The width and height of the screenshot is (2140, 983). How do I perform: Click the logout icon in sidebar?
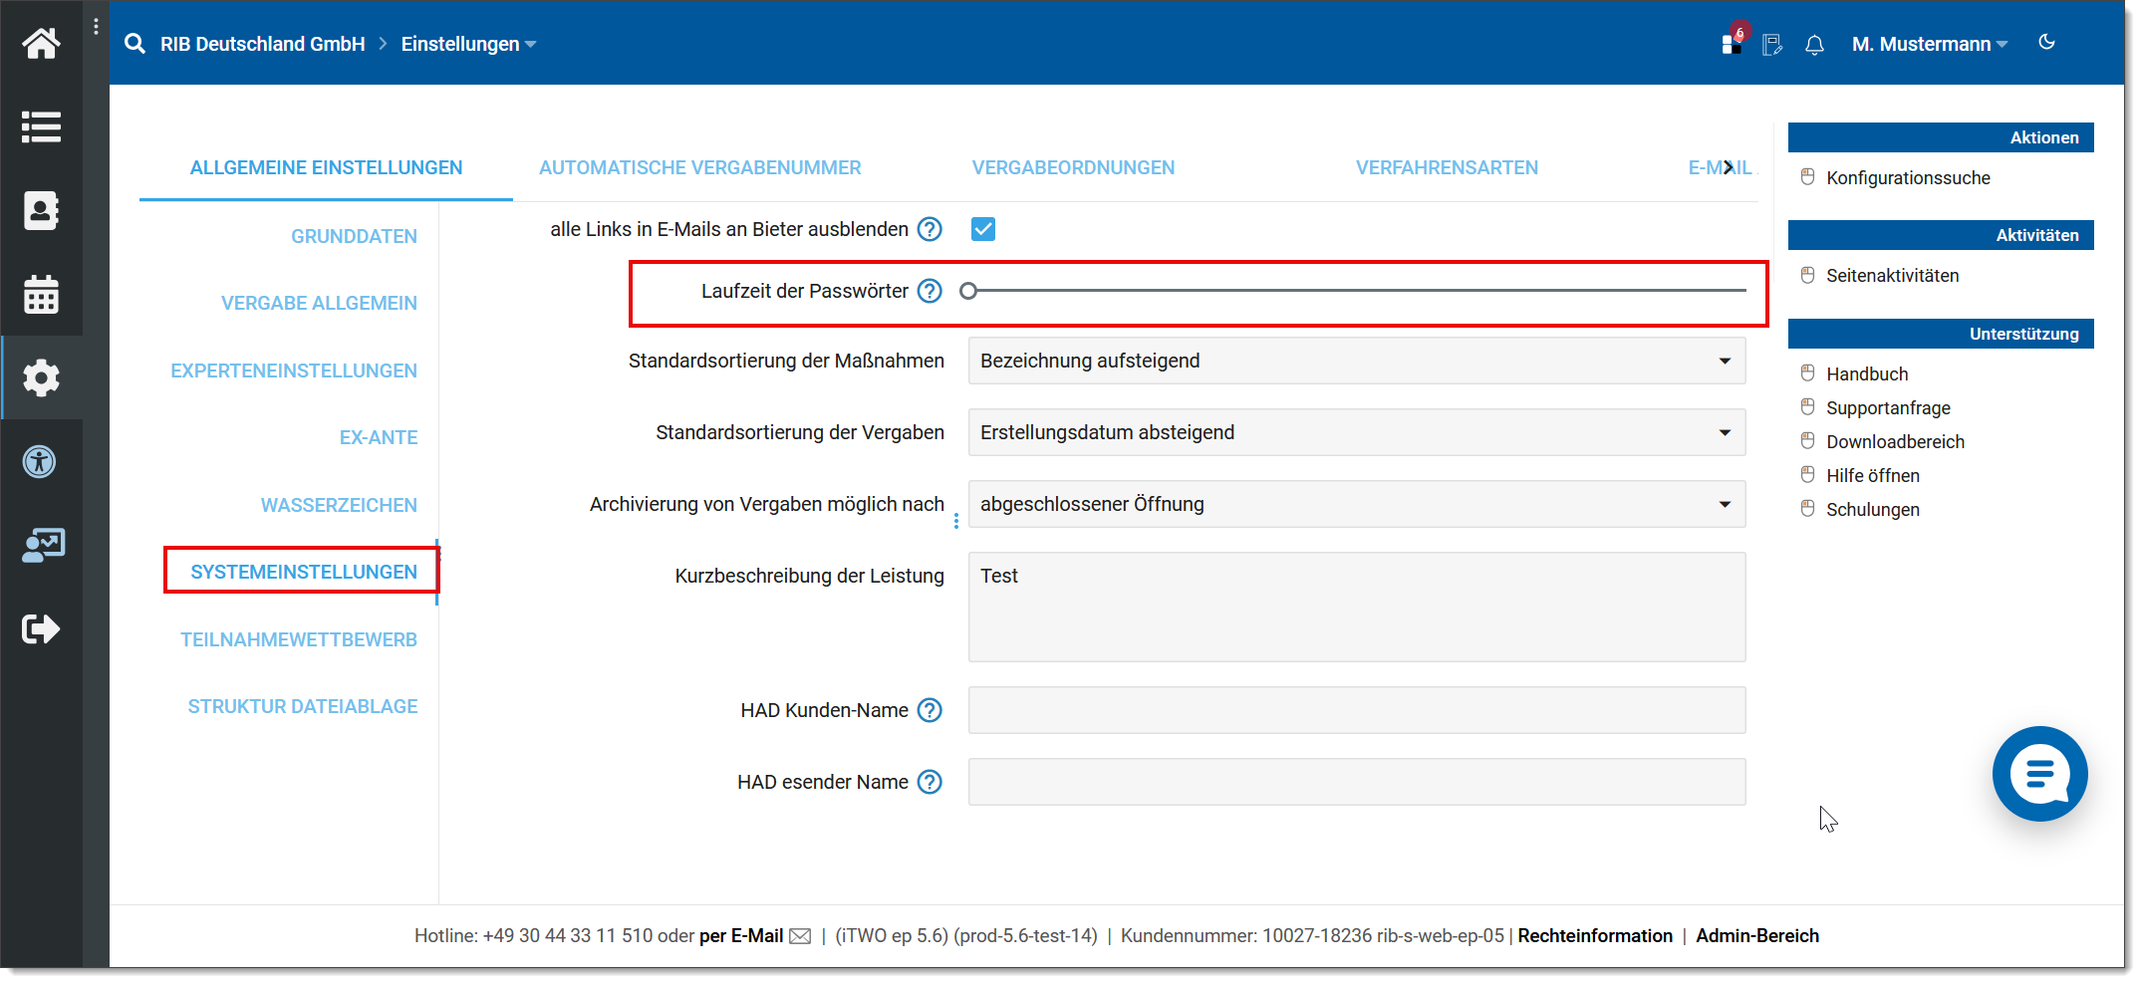pos(41,629)
